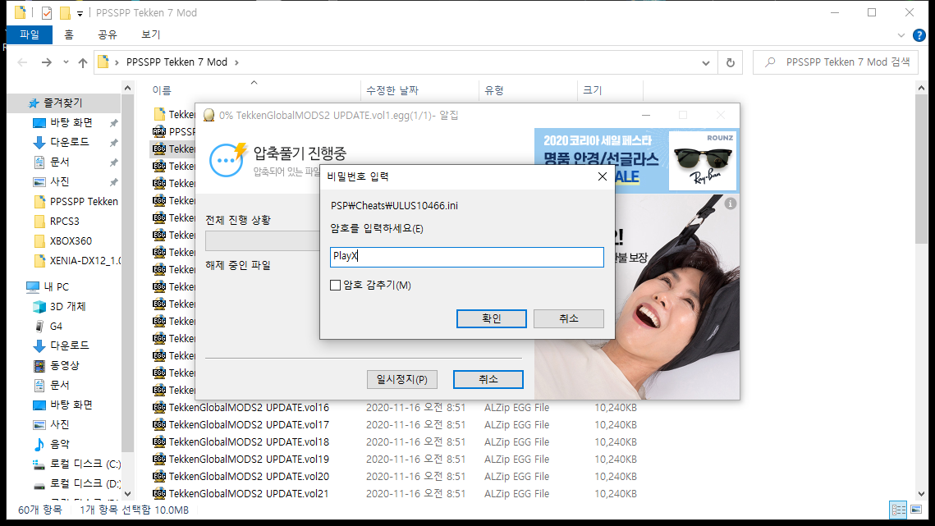Open pinned 사진 under 즐겨찾기
Viewport: 935px width, 526px height.
click(59, 181)
